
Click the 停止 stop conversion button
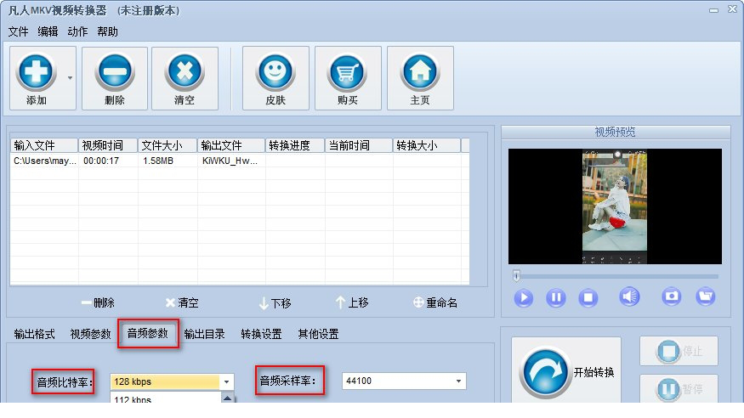[x=679, y=351]
